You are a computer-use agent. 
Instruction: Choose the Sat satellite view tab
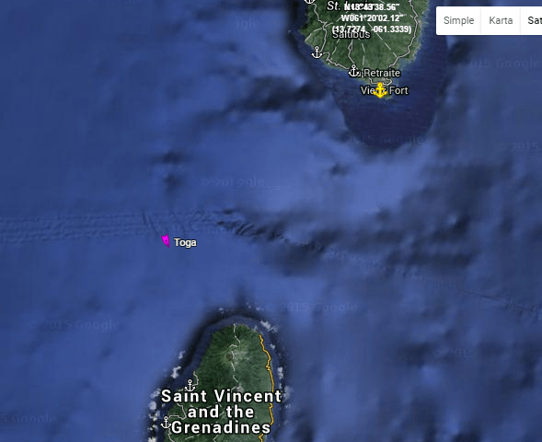[x=532, y=21]
